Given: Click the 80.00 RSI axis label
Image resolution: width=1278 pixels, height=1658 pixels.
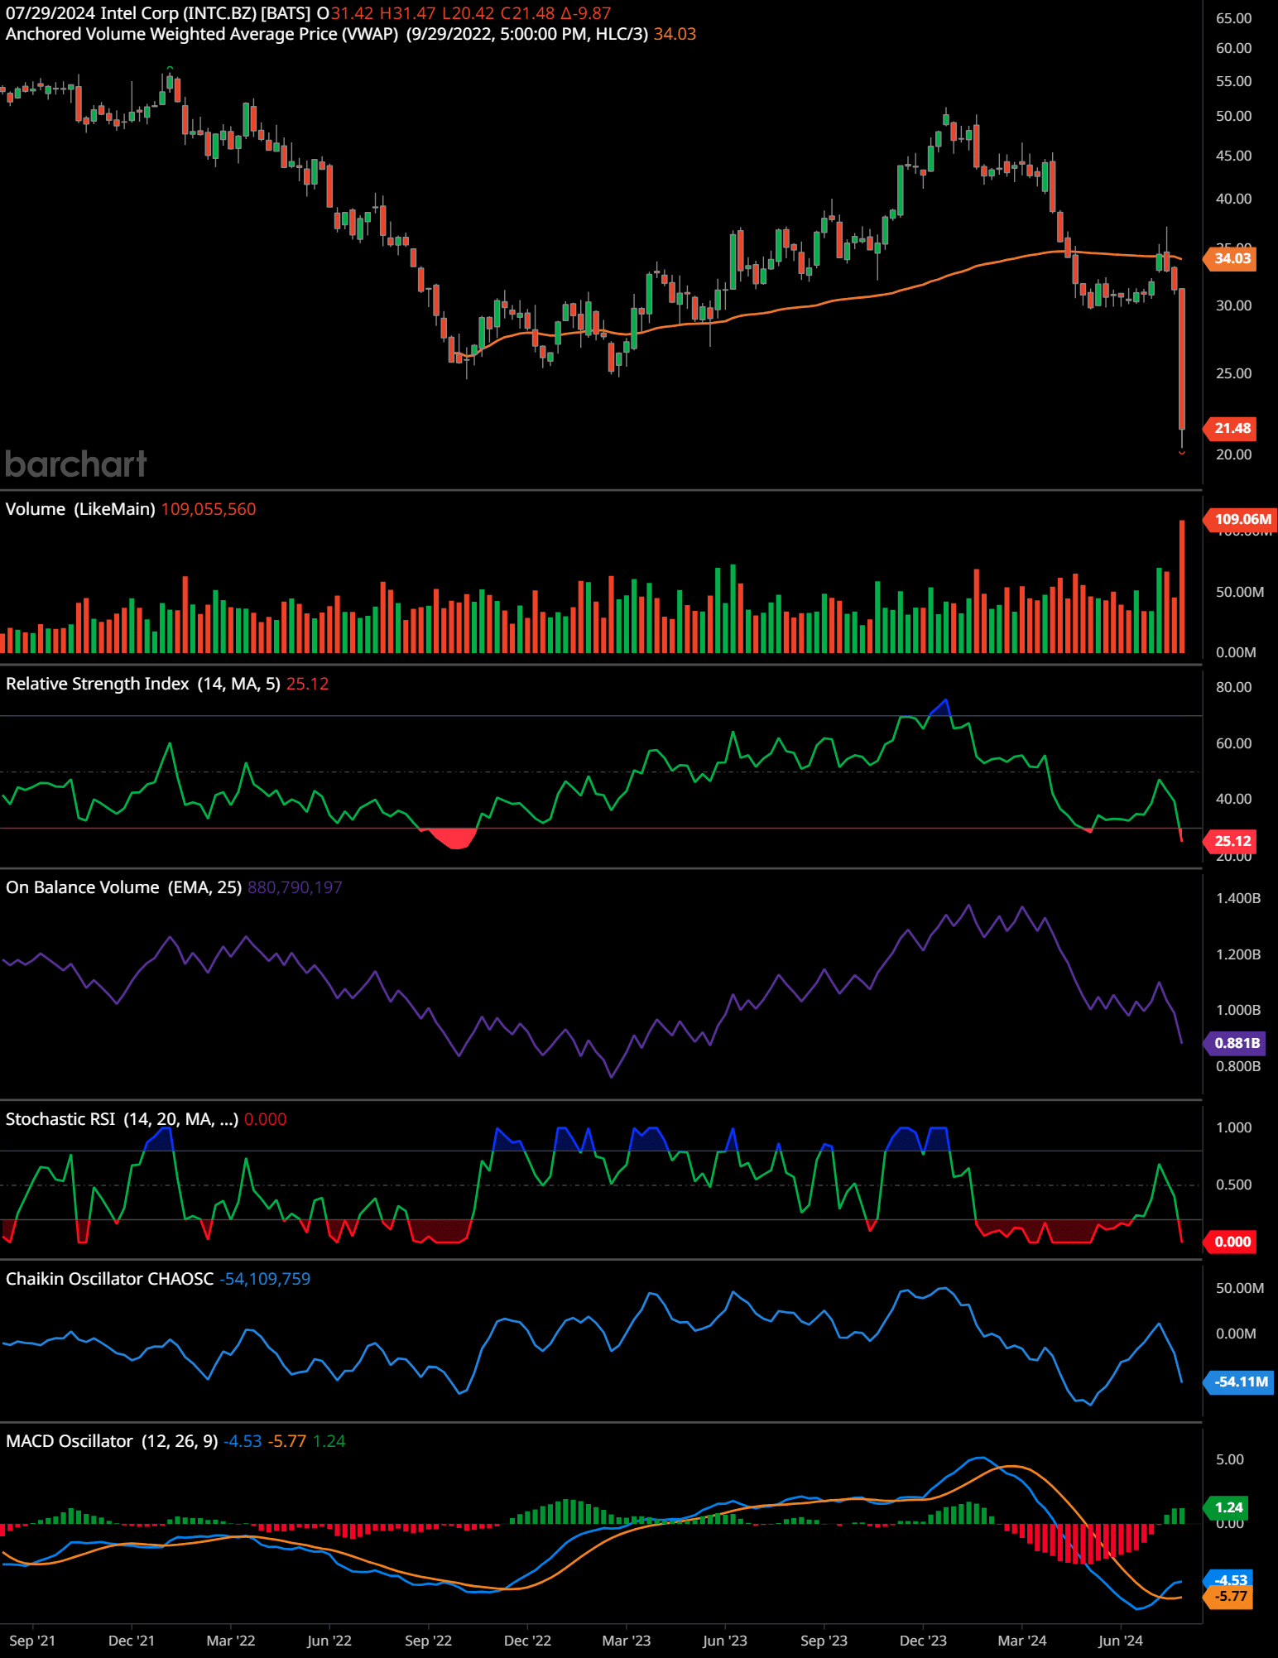Looking at the screenshot, I should [1233, 687].
